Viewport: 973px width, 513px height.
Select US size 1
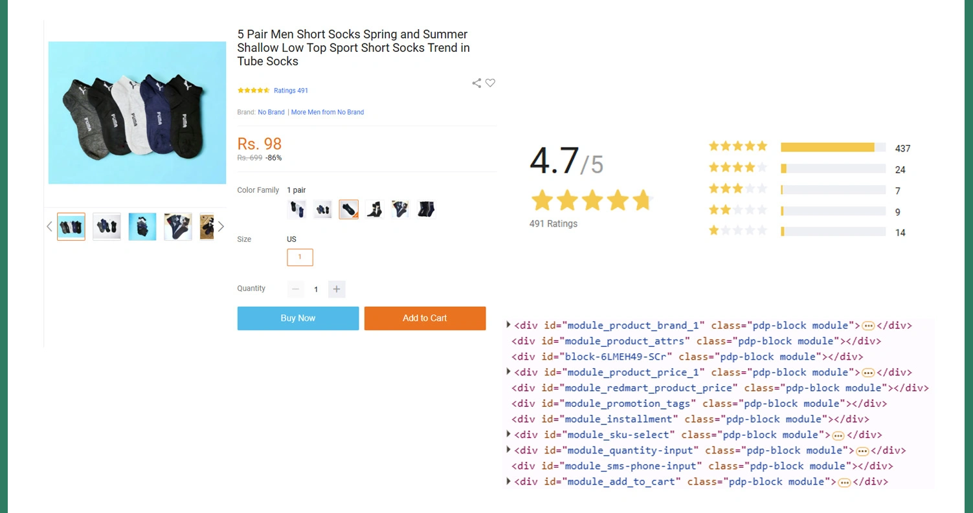[x=300, y=257]
